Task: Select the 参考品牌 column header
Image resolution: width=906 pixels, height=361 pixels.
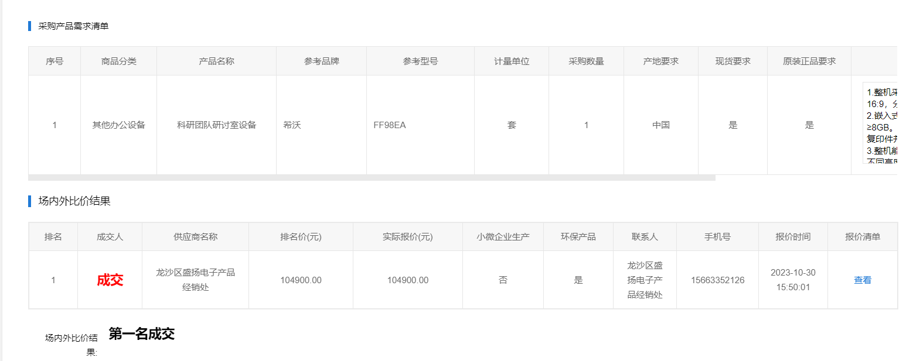Action: (321, 61)
